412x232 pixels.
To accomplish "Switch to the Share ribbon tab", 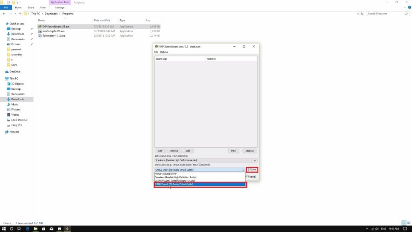I will point(31,8).
